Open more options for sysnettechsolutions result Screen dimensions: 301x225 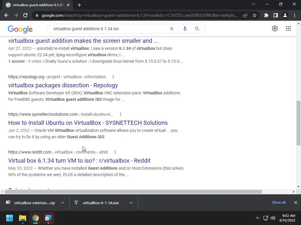(x=120, y=114)
